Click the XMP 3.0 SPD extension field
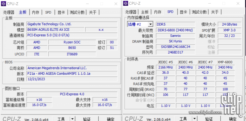The height and width of the screenshot is (121, 246). point(229,30)
